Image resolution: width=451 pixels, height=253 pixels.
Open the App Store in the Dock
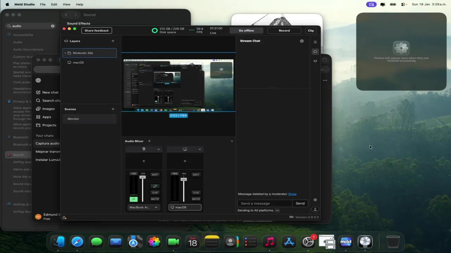point(289,242)
